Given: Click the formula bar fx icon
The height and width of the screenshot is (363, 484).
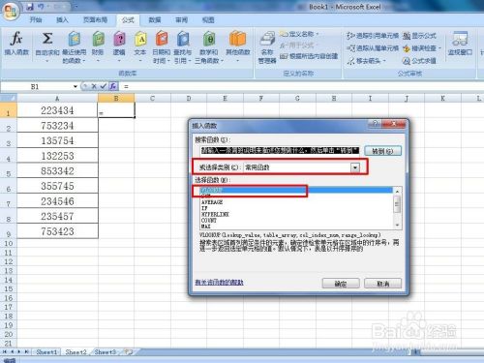Looking at the screenshot, I should 113,86.
